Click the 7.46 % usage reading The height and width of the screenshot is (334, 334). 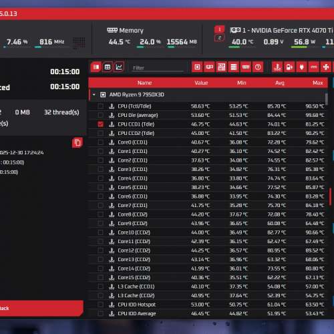[x=17, y=42]
